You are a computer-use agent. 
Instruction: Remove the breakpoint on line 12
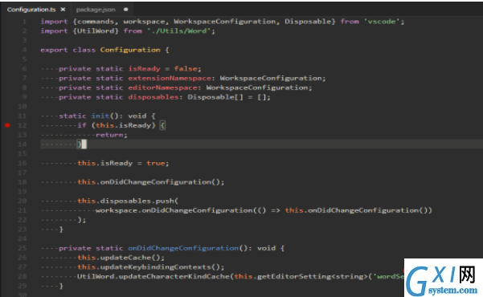tap(7, 125)
